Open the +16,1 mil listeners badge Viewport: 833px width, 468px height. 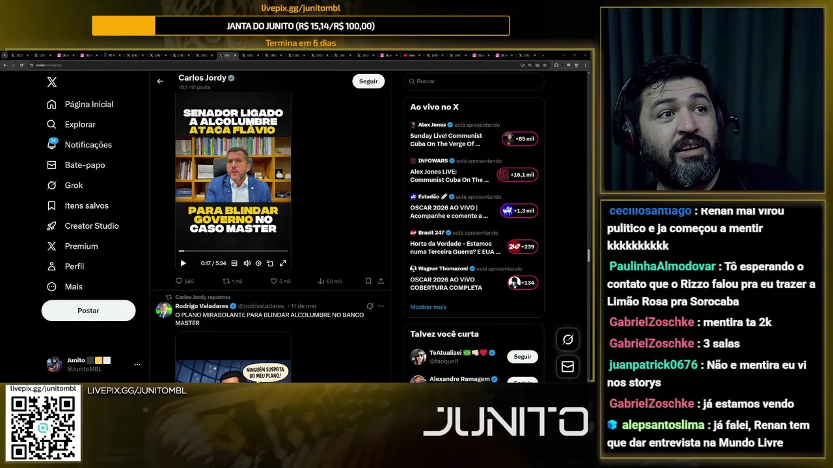click(x=517, y=175)
